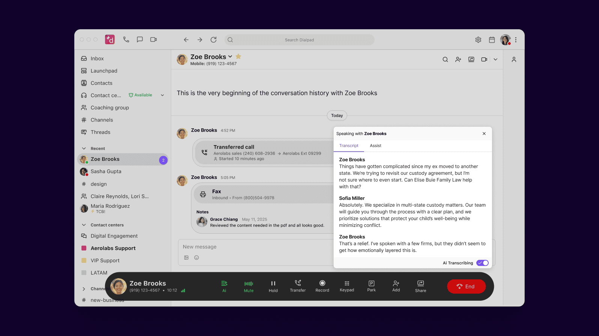Collapse the Recent section
This screenshot has height=336, width=599.
click(x=84, y=148)
